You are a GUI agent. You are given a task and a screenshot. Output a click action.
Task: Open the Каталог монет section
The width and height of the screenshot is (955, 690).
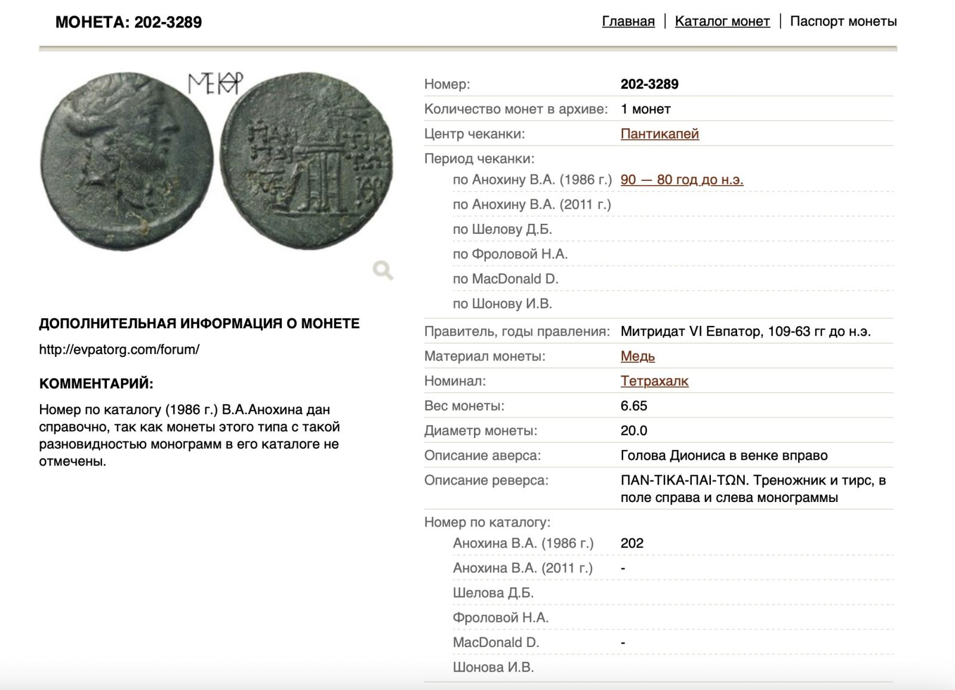(722, 21)
